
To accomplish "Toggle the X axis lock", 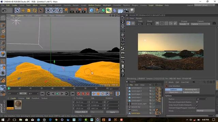I will coord(48,11).
